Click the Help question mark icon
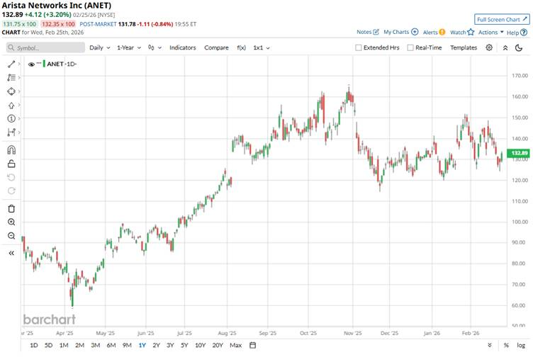This screenshot has height=357, width=533. tap(524, 33)
